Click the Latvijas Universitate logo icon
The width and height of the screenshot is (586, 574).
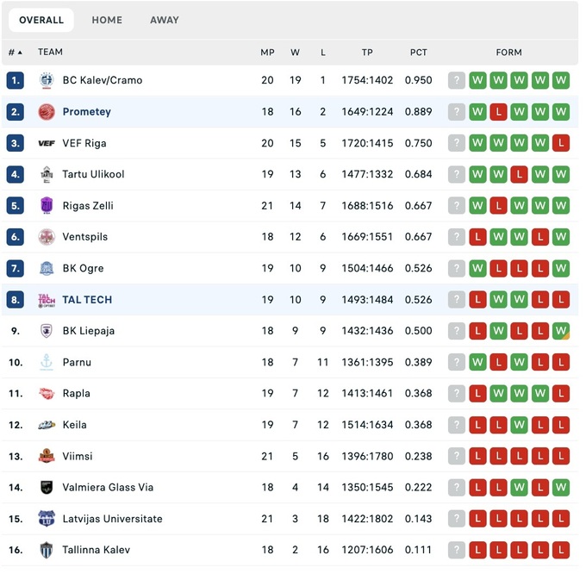[x=47, y=519]
